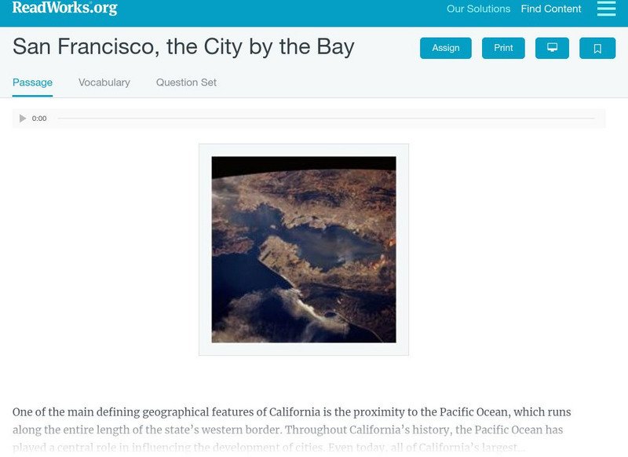Switch to the Vocabulary tab
The height and width of the screenshot is (457, 628).
click(x=104, y=82)
